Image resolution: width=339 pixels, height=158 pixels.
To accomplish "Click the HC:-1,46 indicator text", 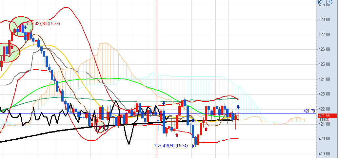I will [x=325, y=2].
